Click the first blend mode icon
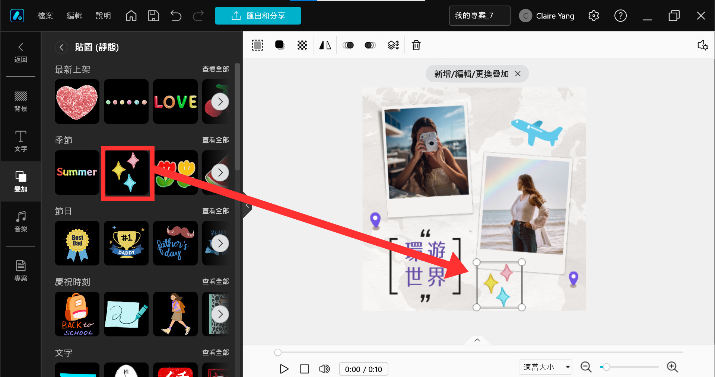715x377 pixels. pyautogui.click(x=348, y=45)
